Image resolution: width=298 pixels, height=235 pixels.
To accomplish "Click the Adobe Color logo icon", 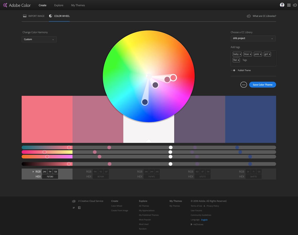I will [5, 5].
